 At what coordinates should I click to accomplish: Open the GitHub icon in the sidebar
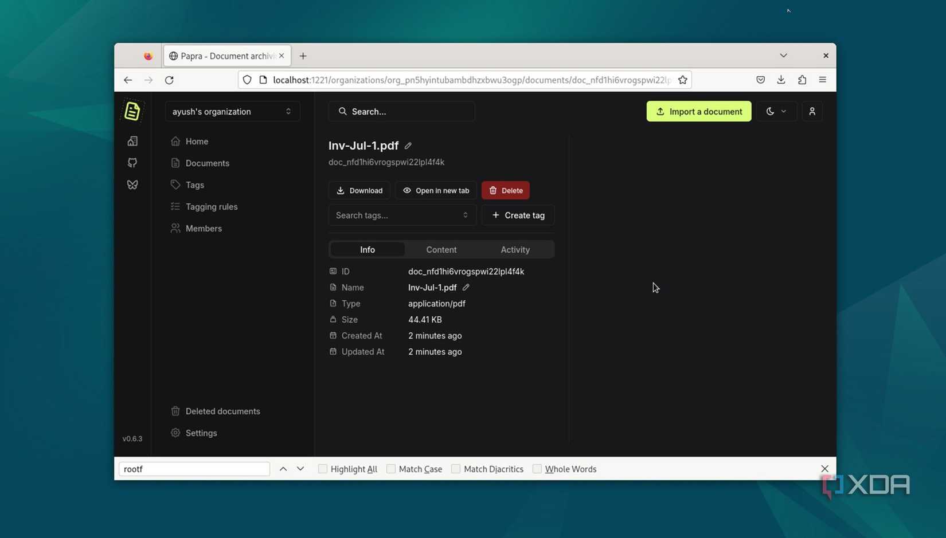coord(132,163)
